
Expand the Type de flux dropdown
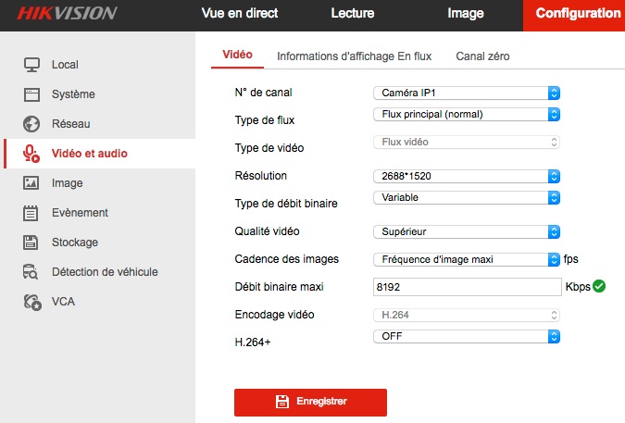pos(468,115)
